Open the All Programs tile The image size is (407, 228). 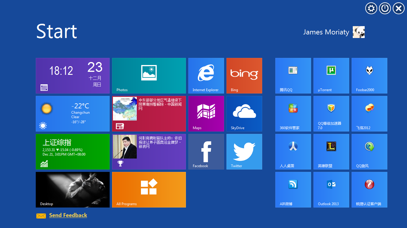point(149,190)
